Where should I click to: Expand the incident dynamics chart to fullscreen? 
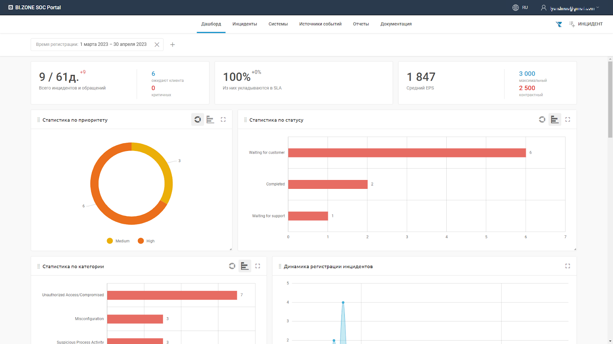click(x=567, y=266)
